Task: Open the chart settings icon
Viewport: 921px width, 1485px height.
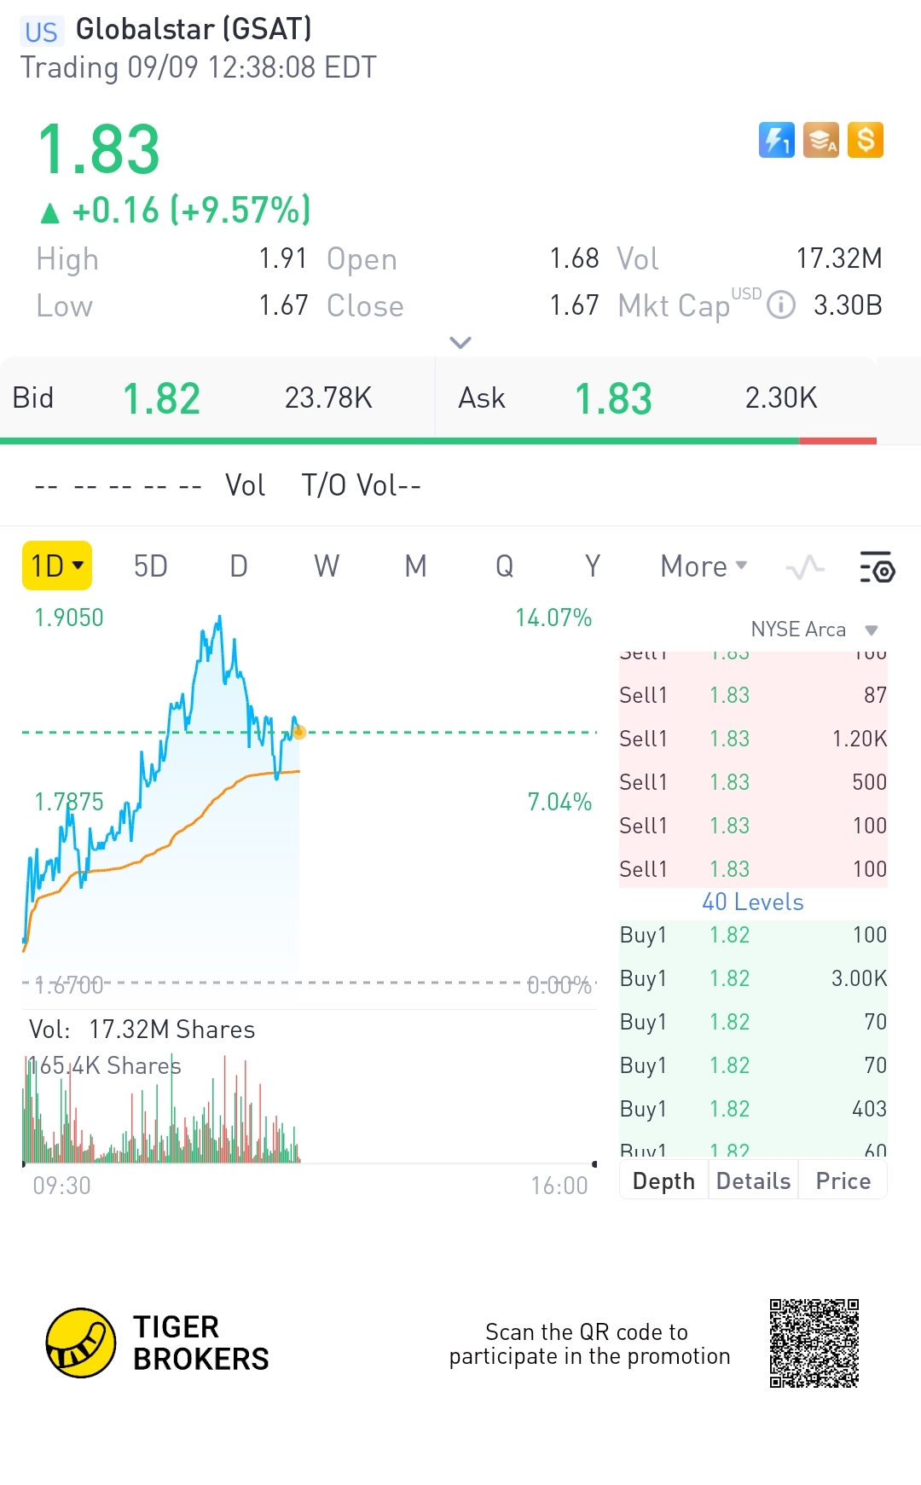Action: (877, 567)
